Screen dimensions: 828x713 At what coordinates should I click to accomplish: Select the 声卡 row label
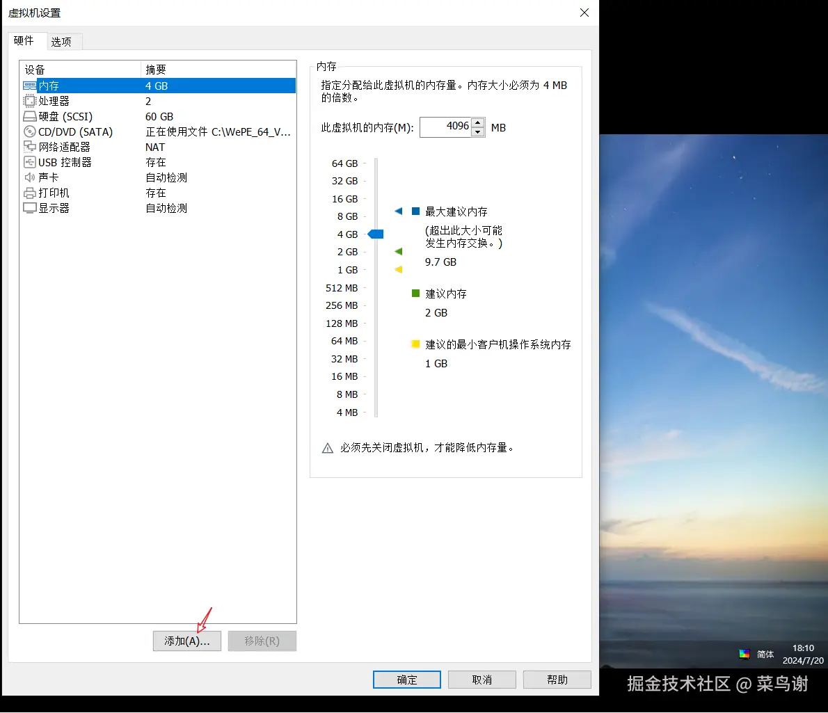pyautogui.click(x=49, y=177)
